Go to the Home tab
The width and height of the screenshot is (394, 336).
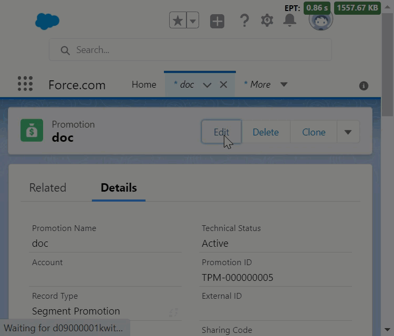pyautogui.click(x=144, y=85)
